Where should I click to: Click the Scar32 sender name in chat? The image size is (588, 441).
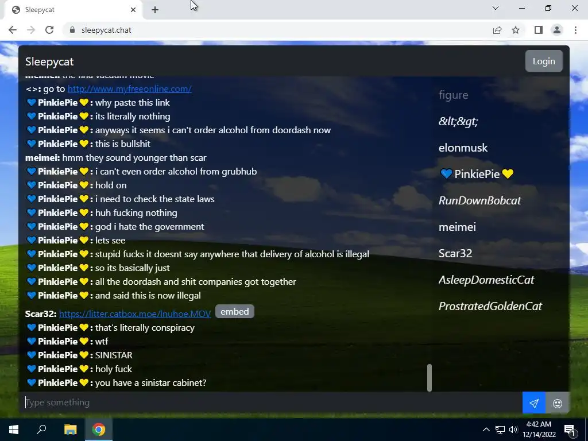[x=41, y=314]
